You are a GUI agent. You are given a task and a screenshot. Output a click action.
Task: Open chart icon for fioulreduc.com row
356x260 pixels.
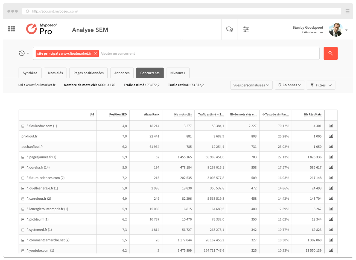pyautogui.click(x=331, y=126)
